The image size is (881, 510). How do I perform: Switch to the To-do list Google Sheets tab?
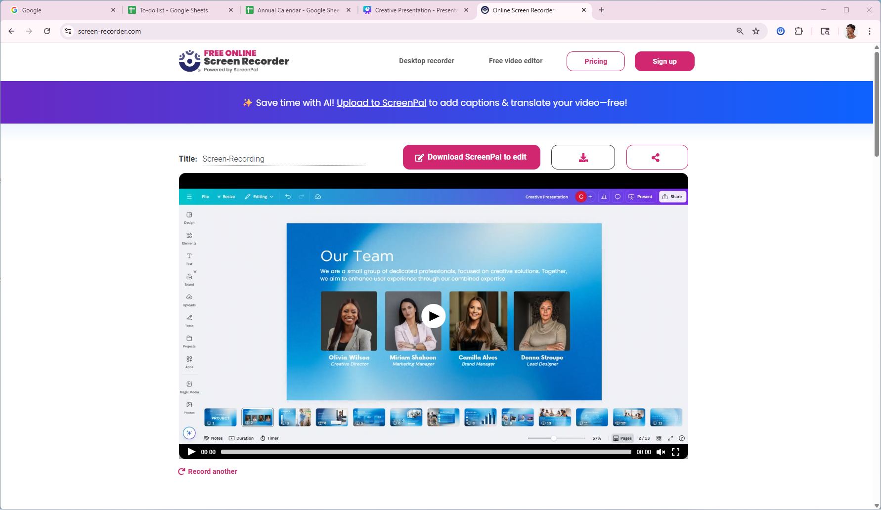tap(174, 10)
